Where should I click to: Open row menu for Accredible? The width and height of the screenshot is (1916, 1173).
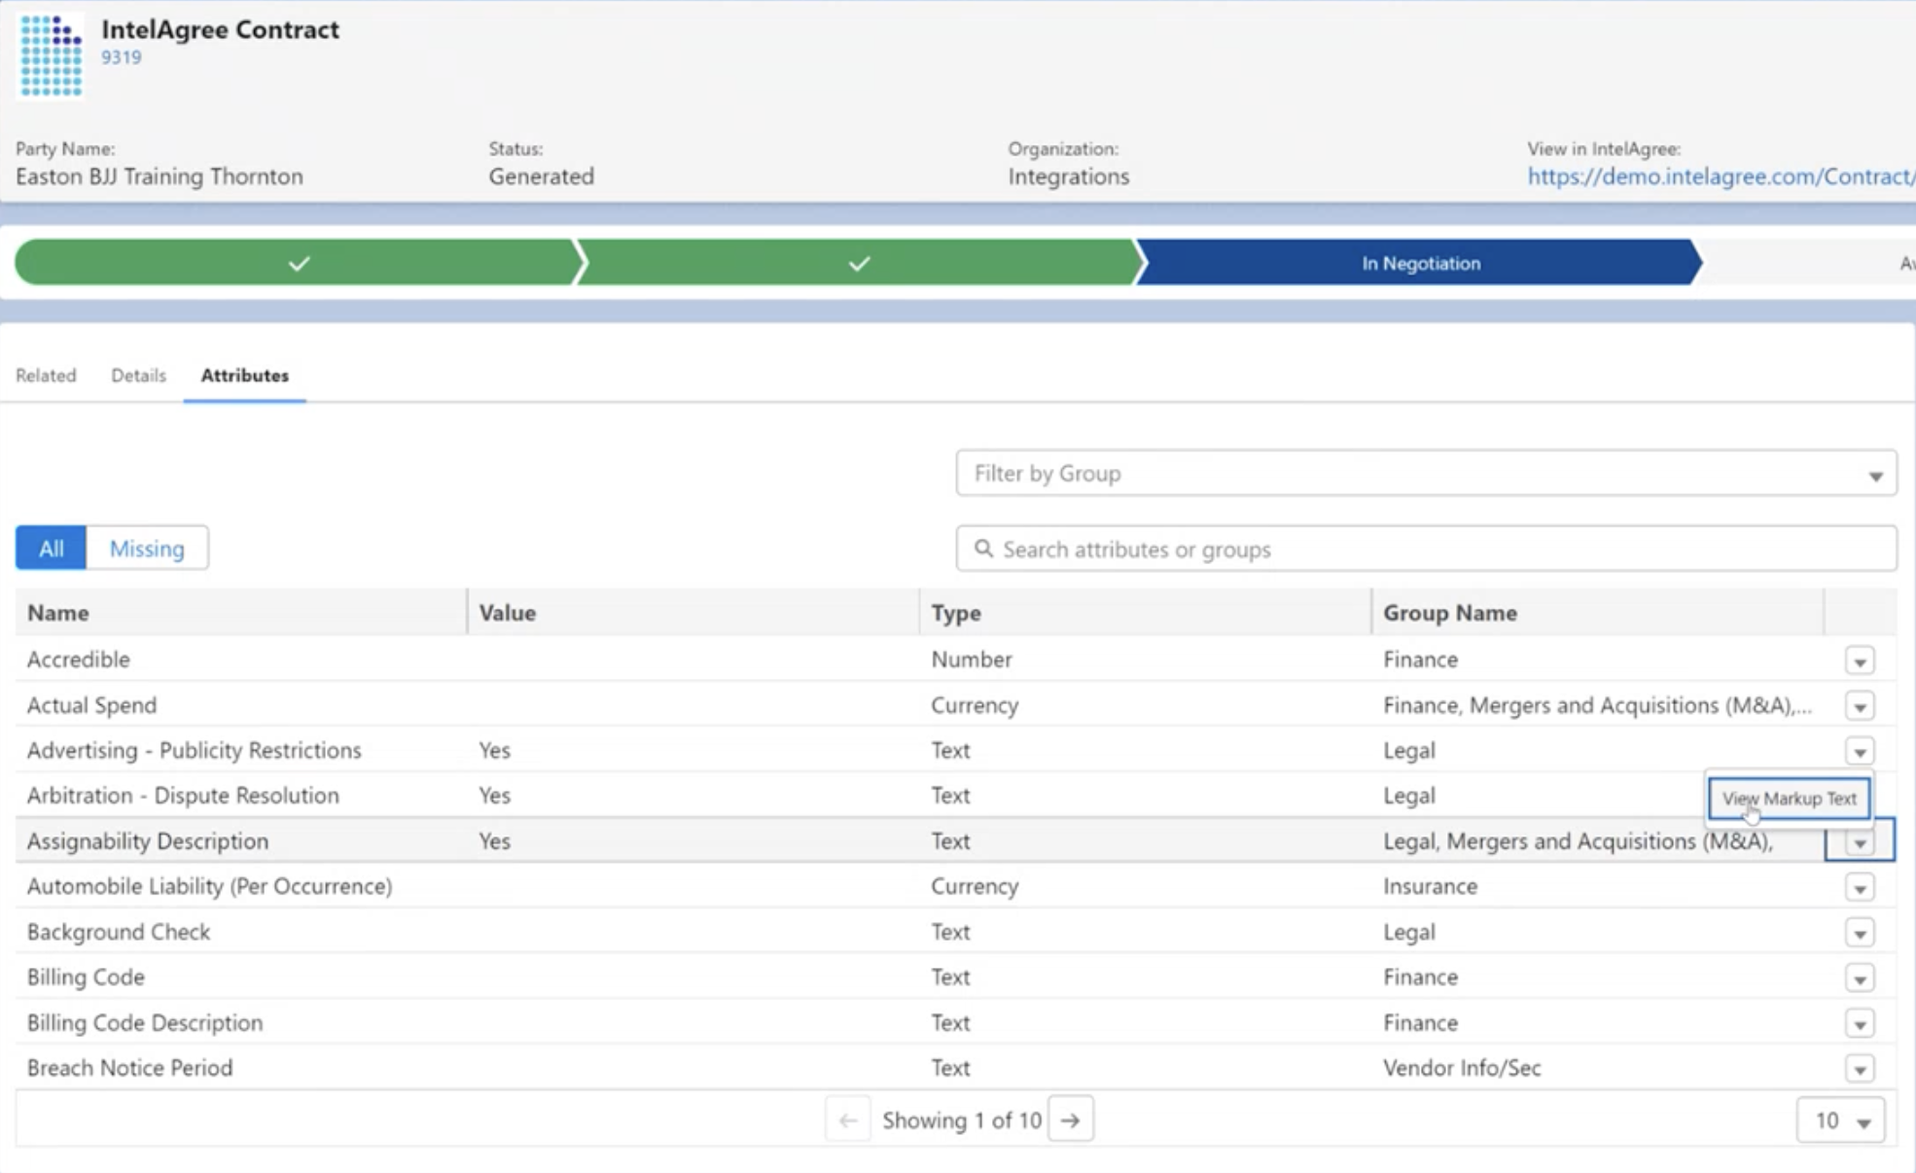[x=1860, y=660]
